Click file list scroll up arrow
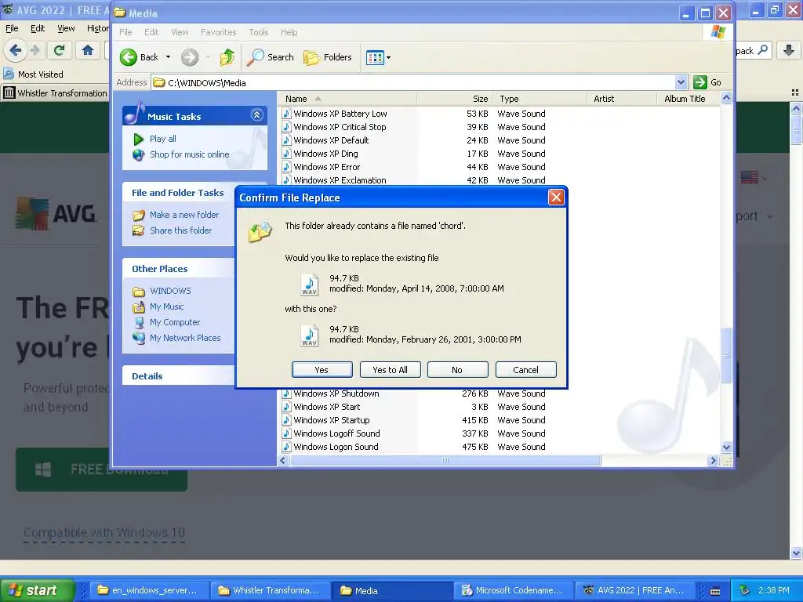Screen dimensions: 803x602 (x=726, y=98)
